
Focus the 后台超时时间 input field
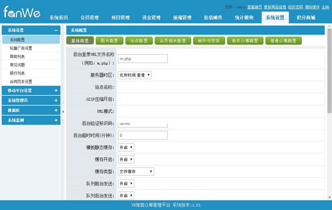[x=143, y=135]
